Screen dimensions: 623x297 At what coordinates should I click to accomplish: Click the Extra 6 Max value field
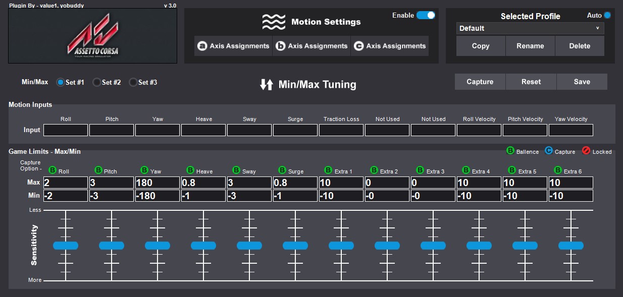pos(571,183)
